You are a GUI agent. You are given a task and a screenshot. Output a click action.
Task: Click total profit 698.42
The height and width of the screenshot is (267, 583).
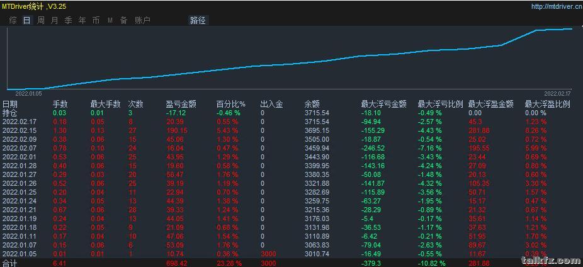pos(177,263)
